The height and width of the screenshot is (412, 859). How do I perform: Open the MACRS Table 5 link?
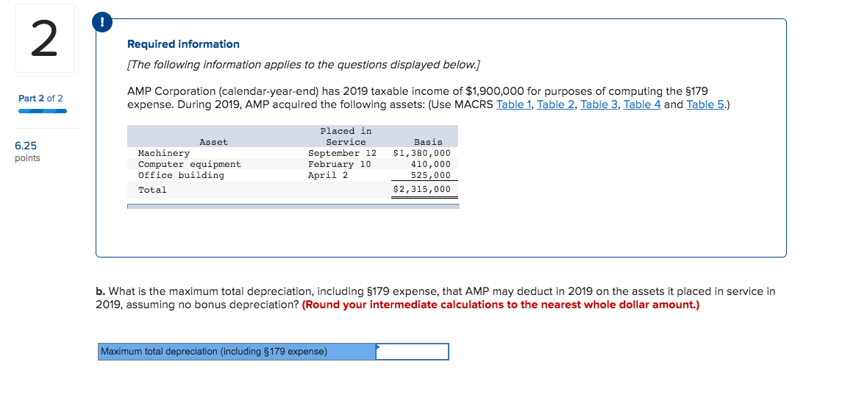[705, 104]
